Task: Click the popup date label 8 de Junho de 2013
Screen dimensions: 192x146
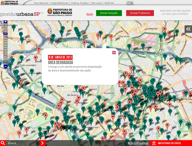Action: pyautogui.click(x=60, y=57)
